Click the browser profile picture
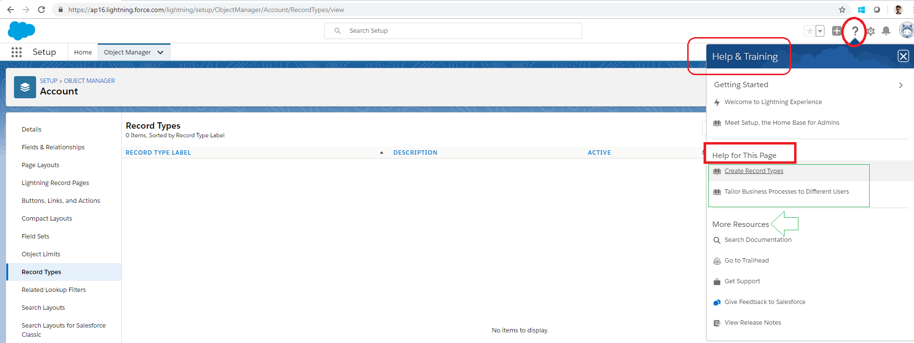 [898, 10]
